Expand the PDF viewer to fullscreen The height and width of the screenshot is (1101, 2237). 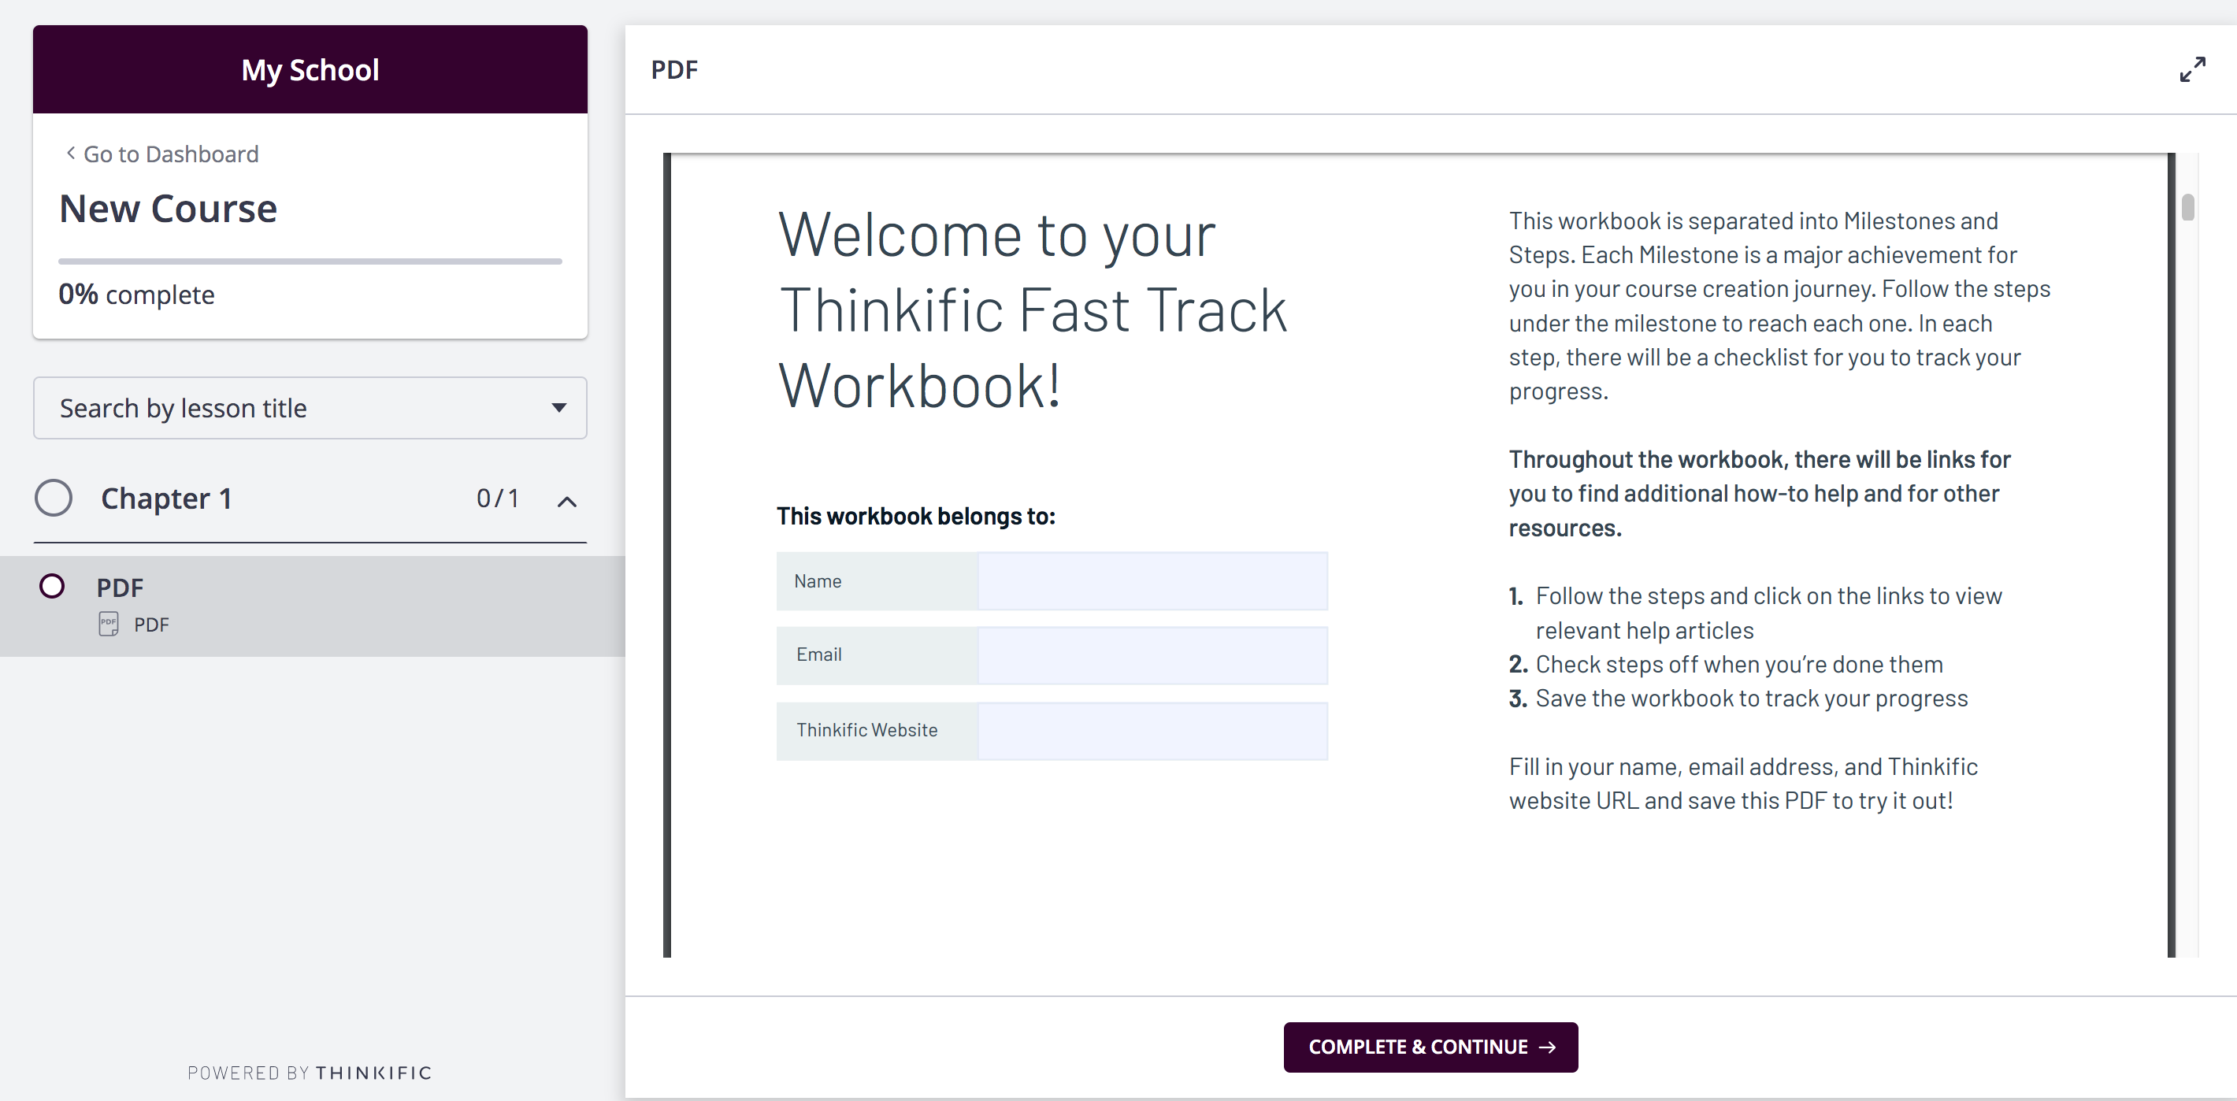[x=2192, y=69]
